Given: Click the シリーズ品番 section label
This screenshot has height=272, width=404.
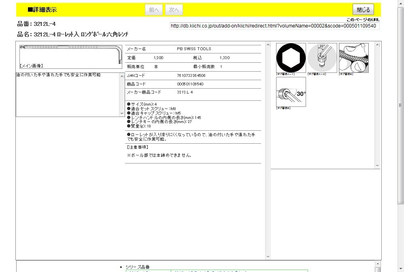Looking at the screenshot, I should [138, 267].
